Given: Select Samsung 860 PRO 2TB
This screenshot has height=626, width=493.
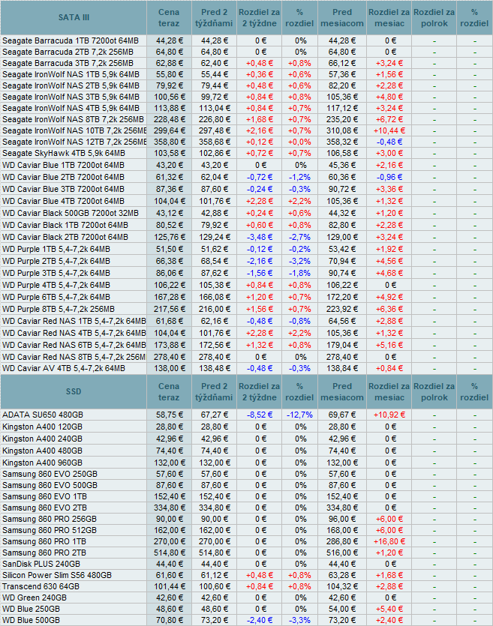Looking at the screenshot, I should click(x=44, y=553).
